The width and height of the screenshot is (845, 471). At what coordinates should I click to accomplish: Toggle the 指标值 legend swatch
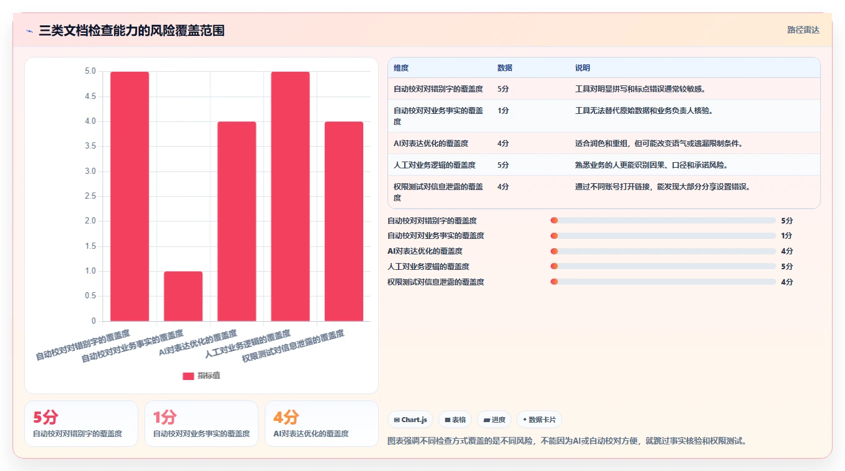point(188,376)
